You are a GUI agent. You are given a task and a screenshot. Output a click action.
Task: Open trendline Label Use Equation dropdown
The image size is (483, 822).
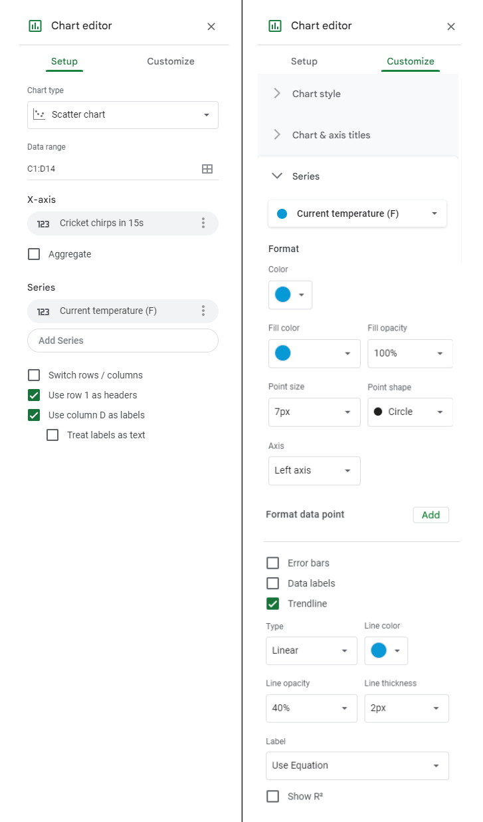tap(357, 765)
